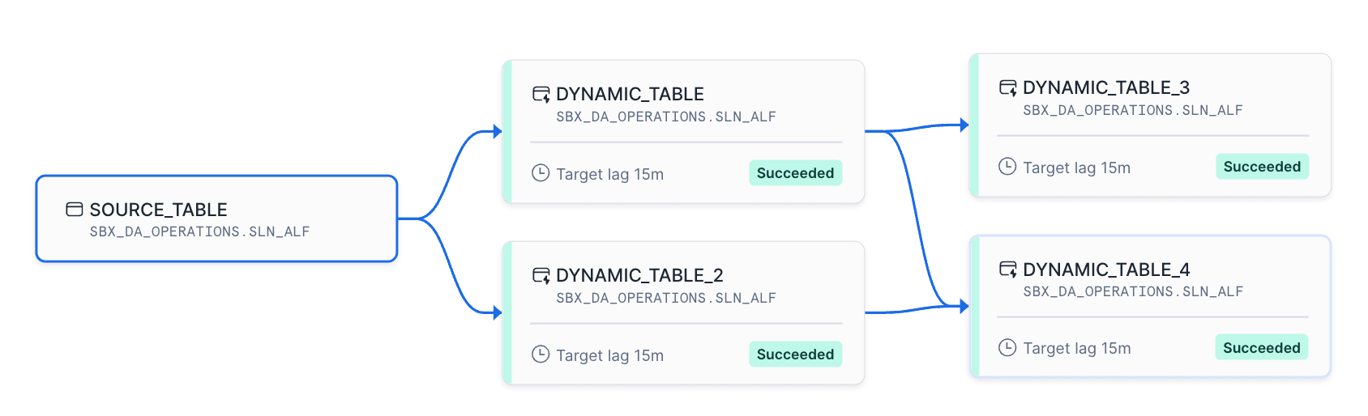Viewport: 1368px width, 416px height.
Task: Click the schema path under SOURCE_TABLE
Action: pos(199,232)
